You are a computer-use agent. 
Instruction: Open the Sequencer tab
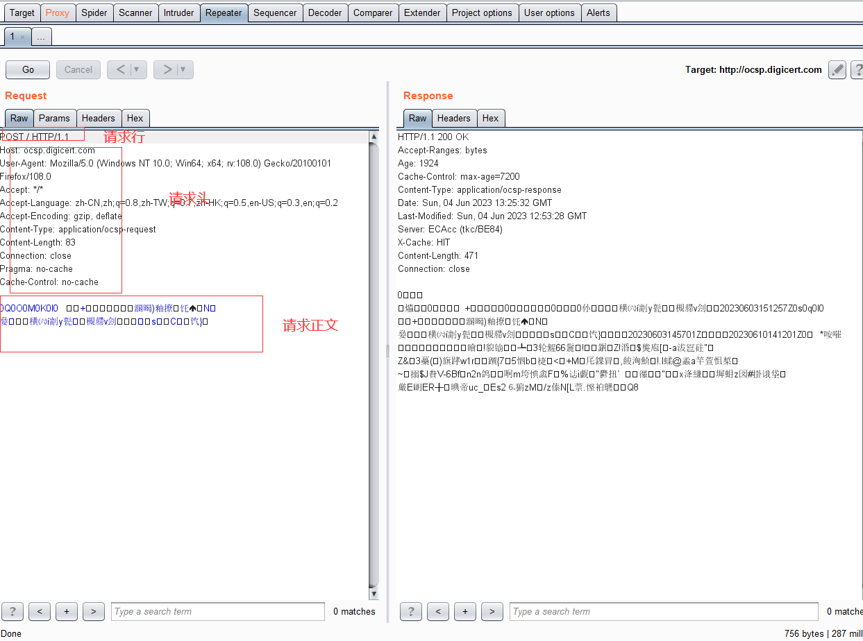point(275,12)
